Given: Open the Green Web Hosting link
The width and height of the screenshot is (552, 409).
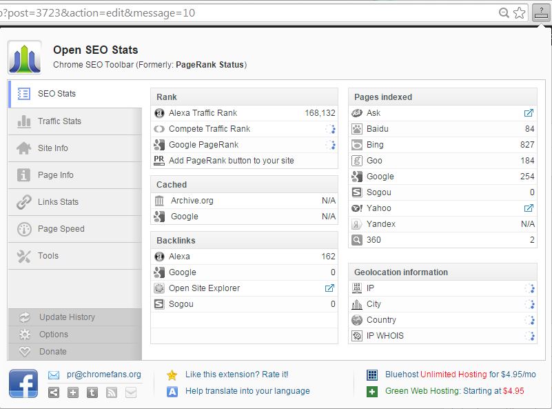Looking at the screenshot, I should (x=454, y=391).
